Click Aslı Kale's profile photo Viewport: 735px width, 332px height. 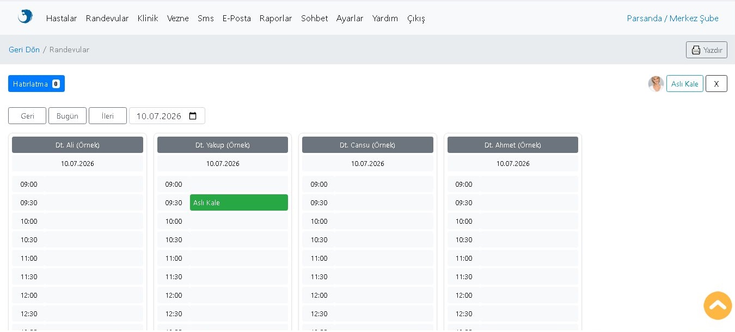656,84
